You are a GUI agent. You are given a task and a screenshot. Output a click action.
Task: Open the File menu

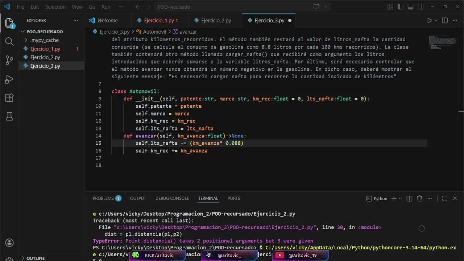coord(20,7)
